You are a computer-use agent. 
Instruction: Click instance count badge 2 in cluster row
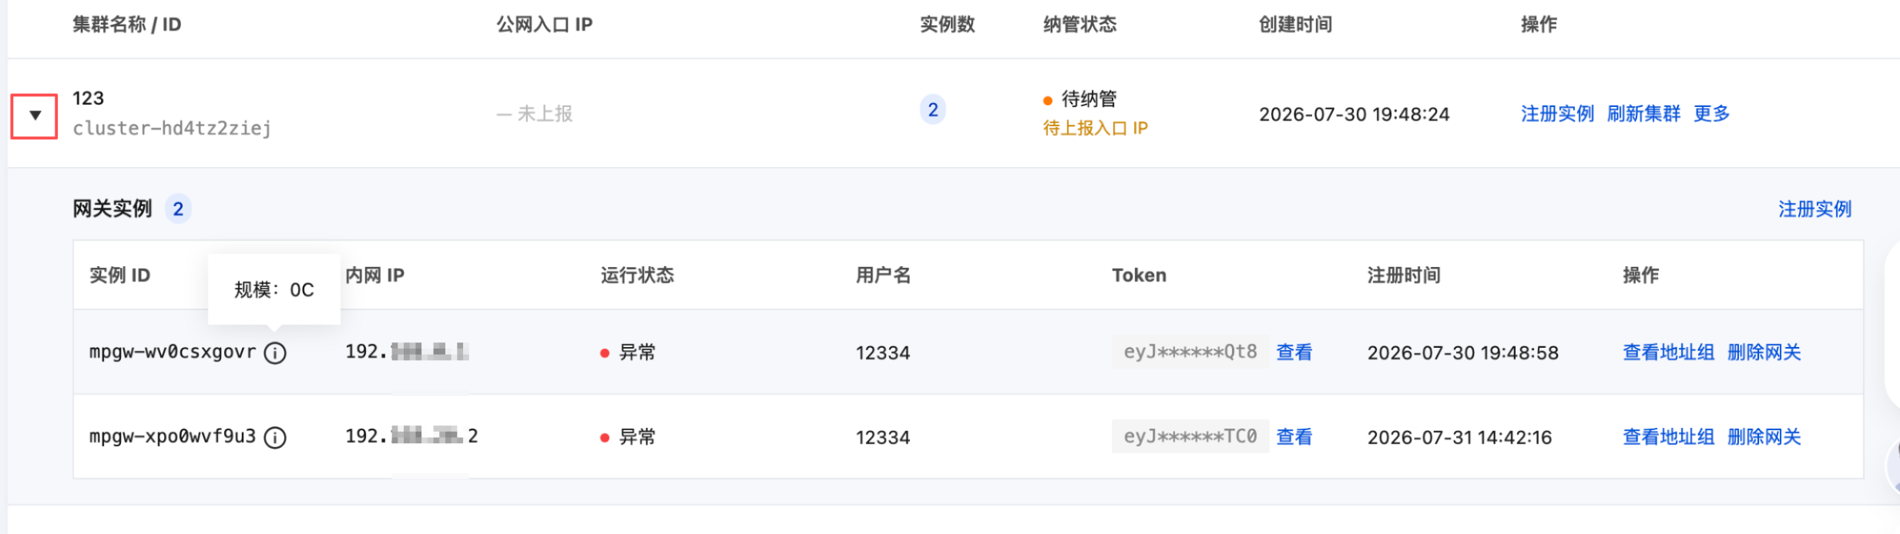[x=933, y=110]
